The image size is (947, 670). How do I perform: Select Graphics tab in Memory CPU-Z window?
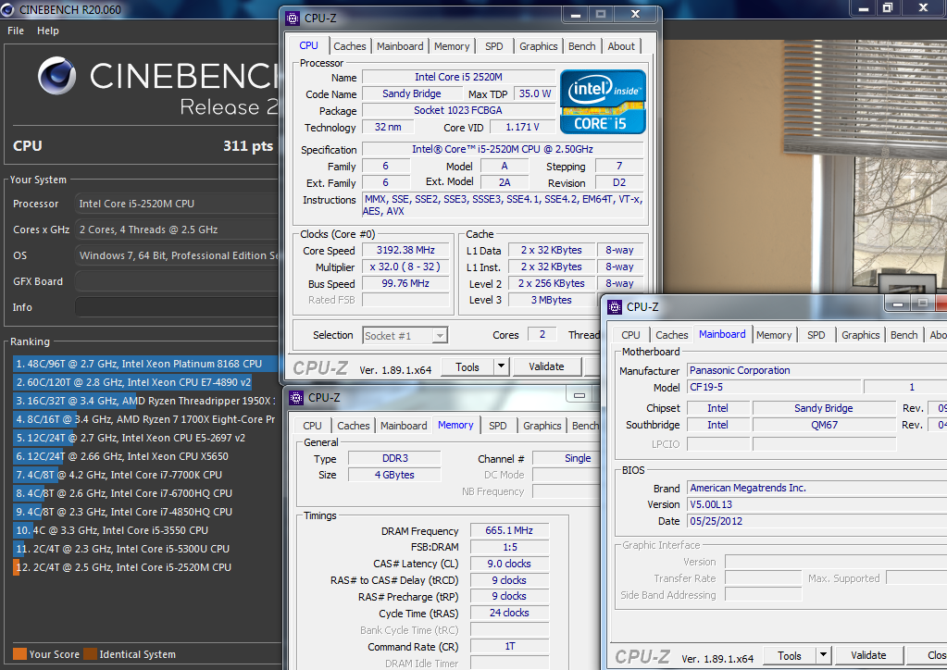(x=542, y=426)
